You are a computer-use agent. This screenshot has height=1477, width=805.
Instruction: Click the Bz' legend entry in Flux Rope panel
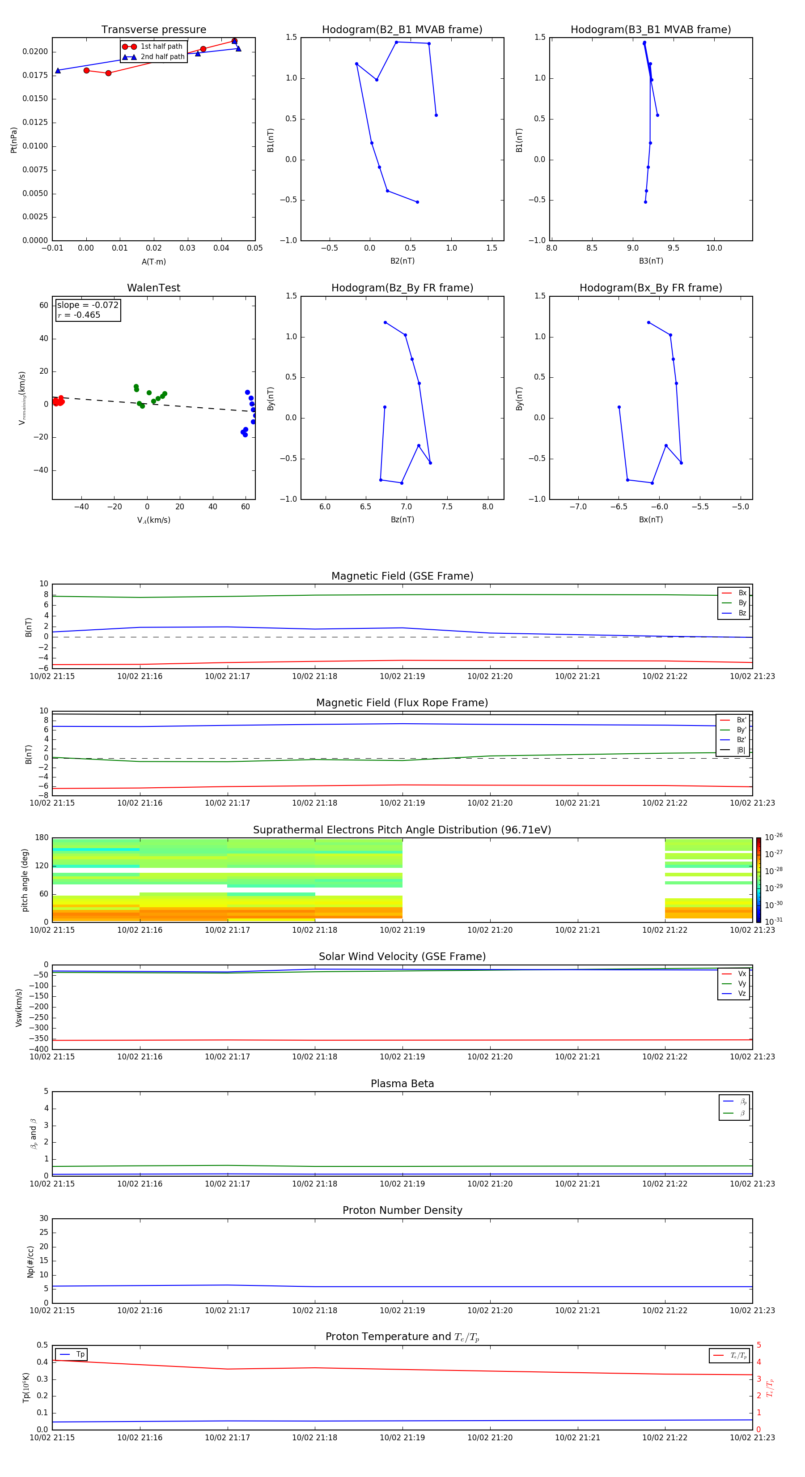coord(733,740)
